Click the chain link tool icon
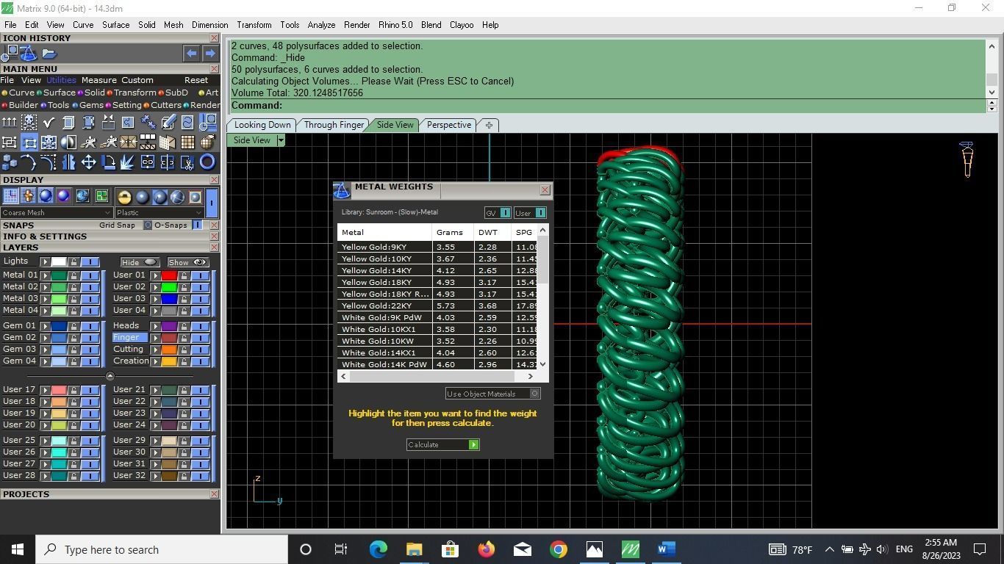 point(148,162)
